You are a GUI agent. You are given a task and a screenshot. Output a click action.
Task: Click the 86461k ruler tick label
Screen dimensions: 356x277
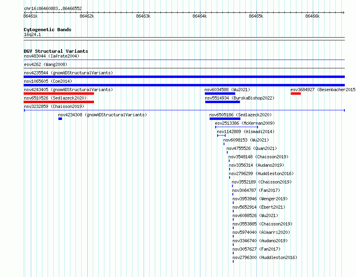[x=30, y=16]
